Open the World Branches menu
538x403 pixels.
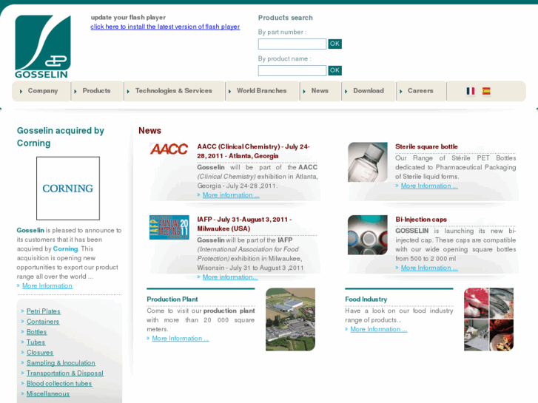point(262,91)
